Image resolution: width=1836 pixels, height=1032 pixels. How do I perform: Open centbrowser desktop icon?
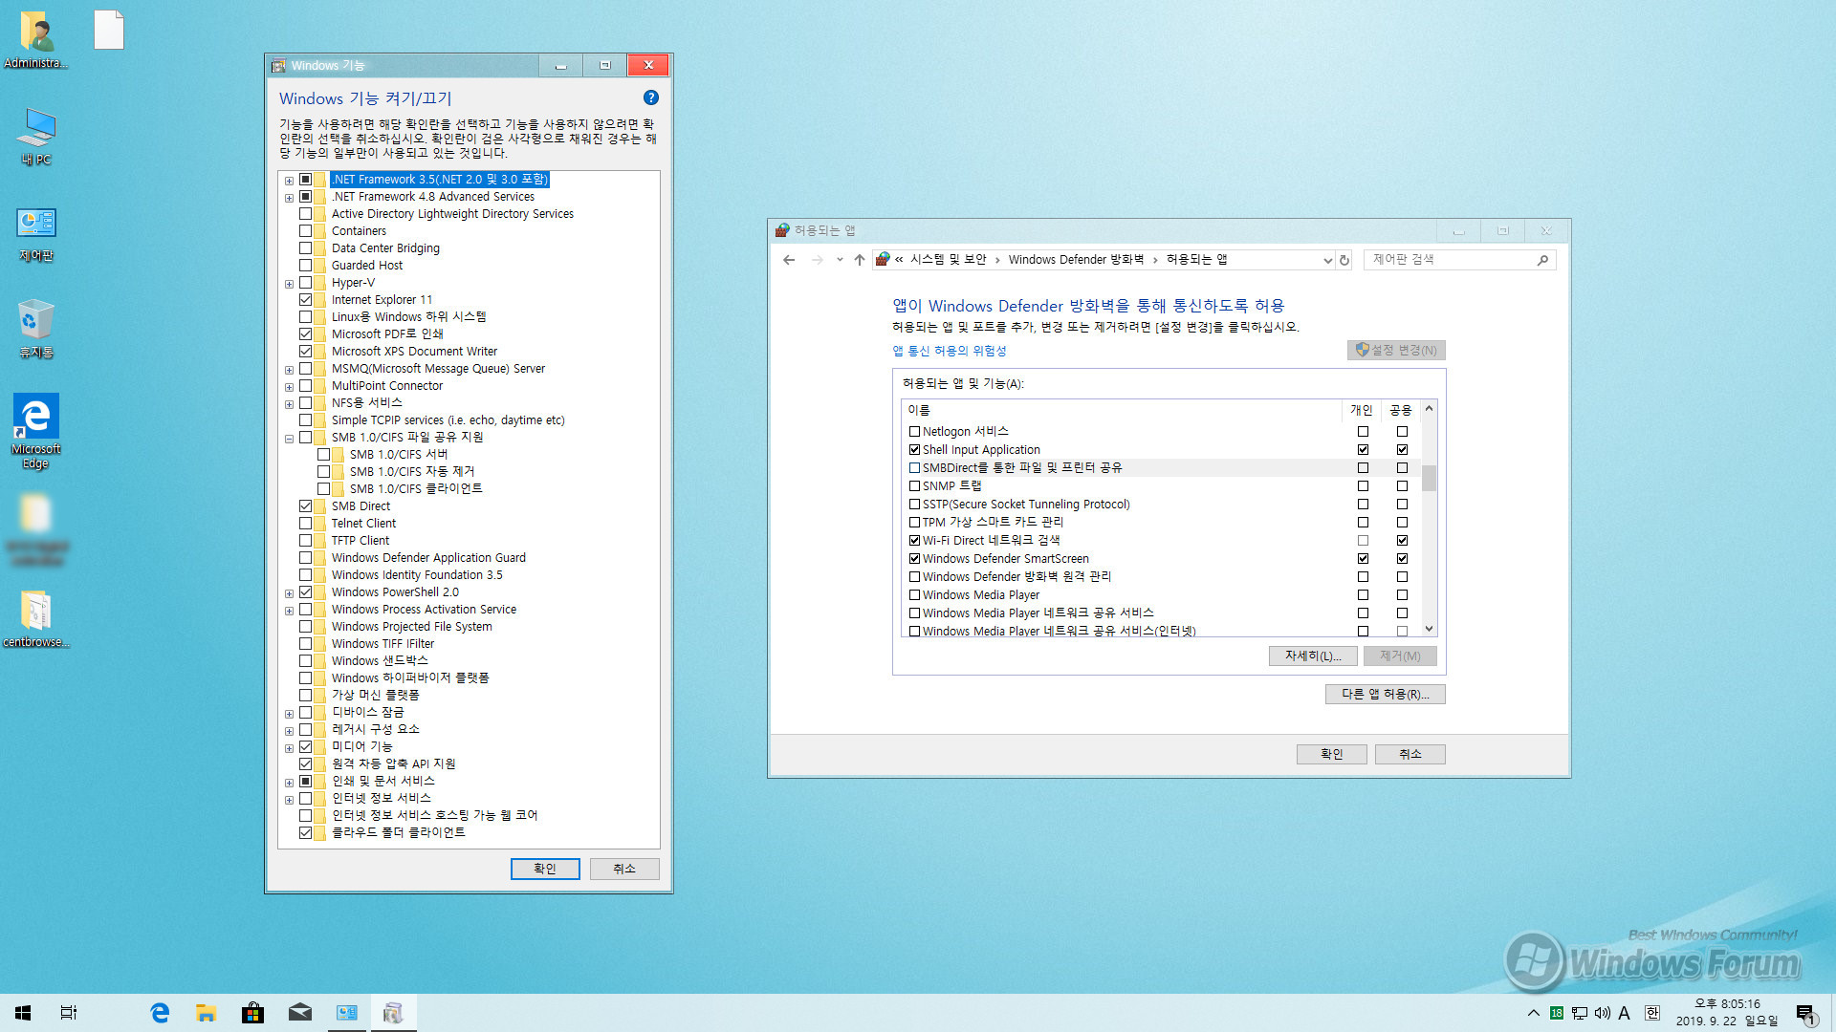[x=36, y=618]
